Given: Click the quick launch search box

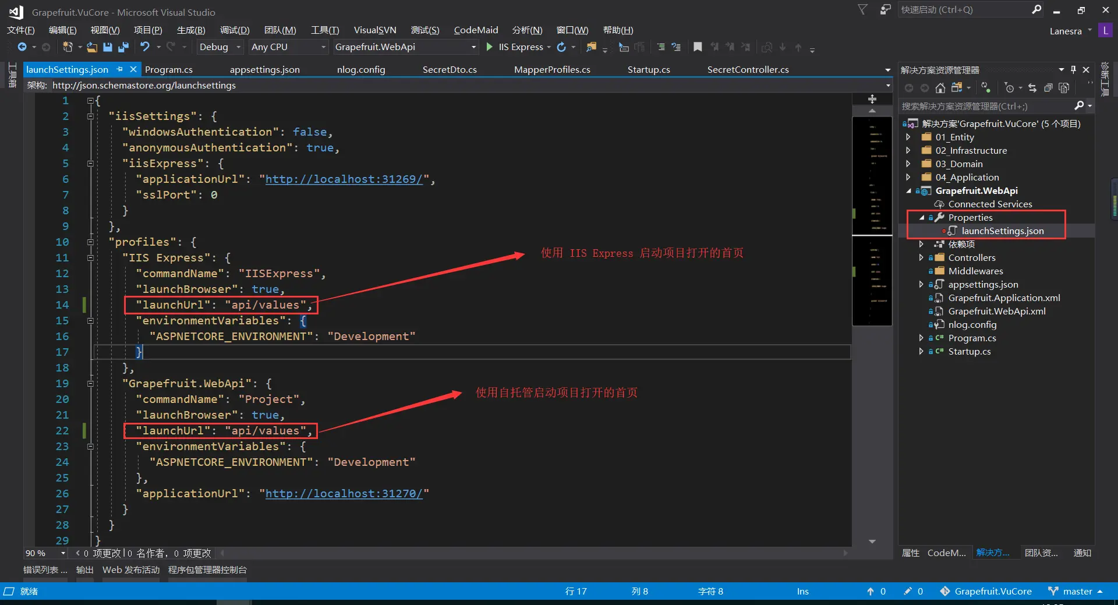Looking at the screenshot, I should coord(971,10).
